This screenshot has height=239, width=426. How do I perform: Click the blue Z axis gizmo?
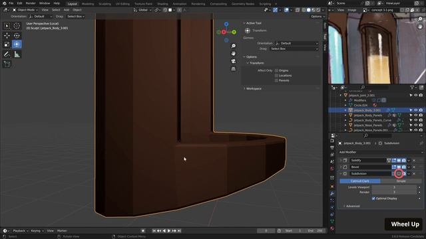tap(226, 24)
